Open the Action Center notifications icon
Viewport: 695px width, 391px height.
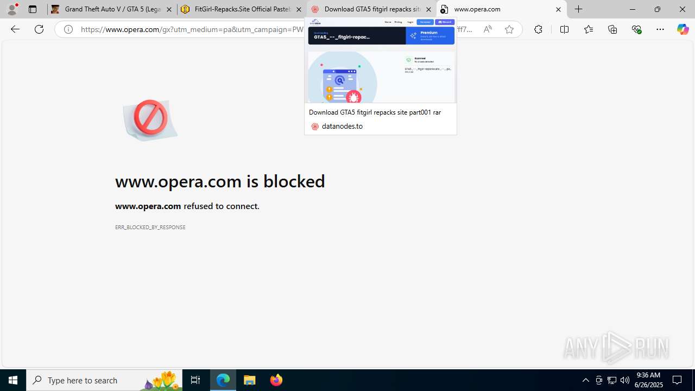677,380
